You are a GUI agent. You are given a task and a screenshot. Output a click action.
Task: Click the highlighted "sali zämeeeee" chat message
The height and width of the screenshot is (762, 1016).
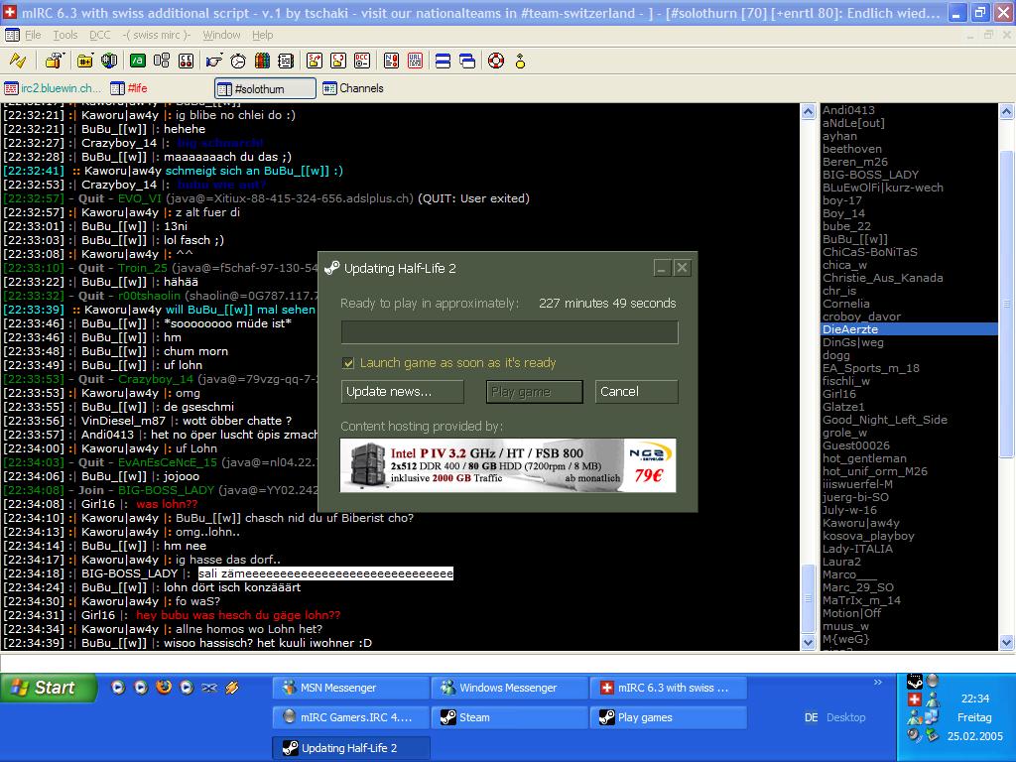click(x=325, y=573)
